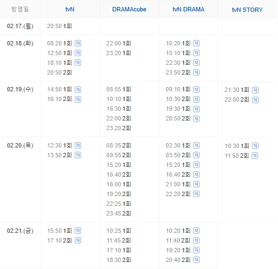Click the 재 badge beside tvN 16:10 2회

click(x=78, y=99)
